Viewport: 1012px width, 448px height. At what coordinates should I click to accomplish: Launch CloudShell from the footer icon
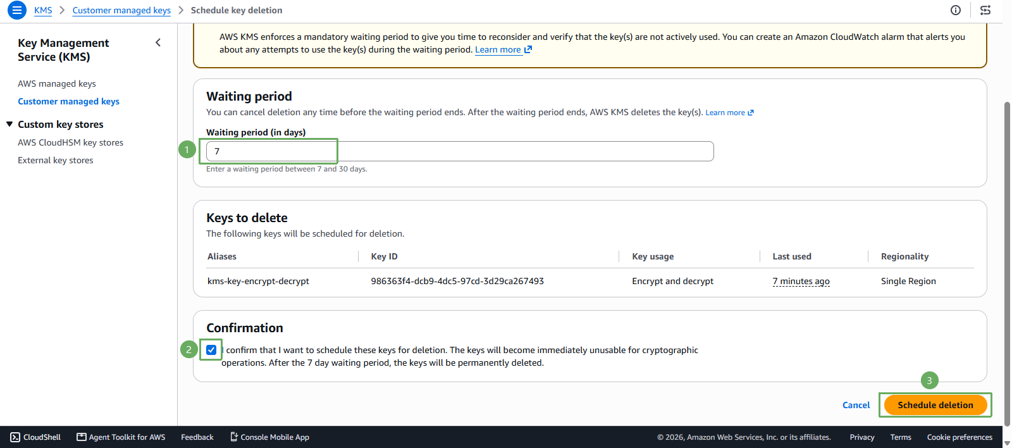[35, 437]
